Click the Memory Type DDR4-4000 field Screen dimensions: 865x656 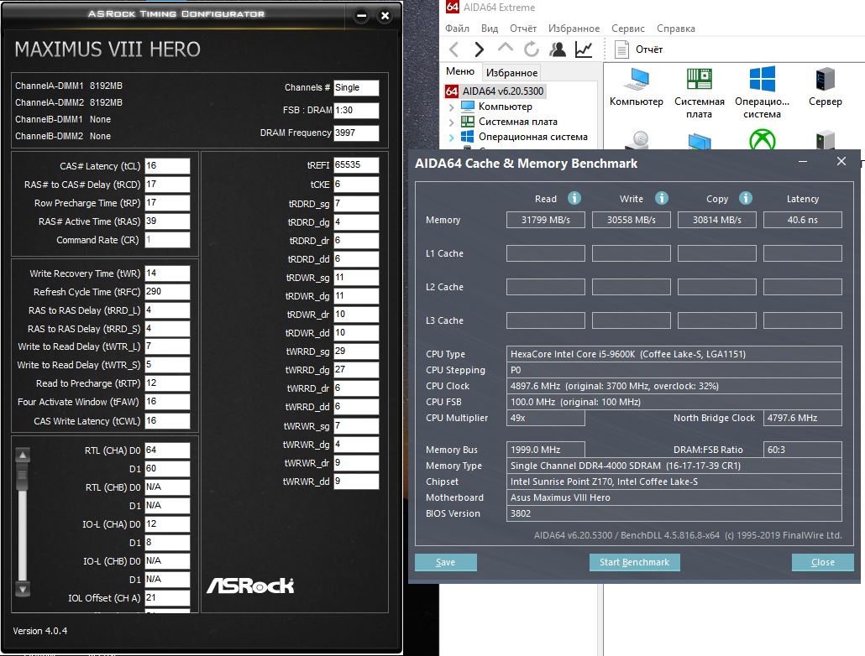(674, 466)
